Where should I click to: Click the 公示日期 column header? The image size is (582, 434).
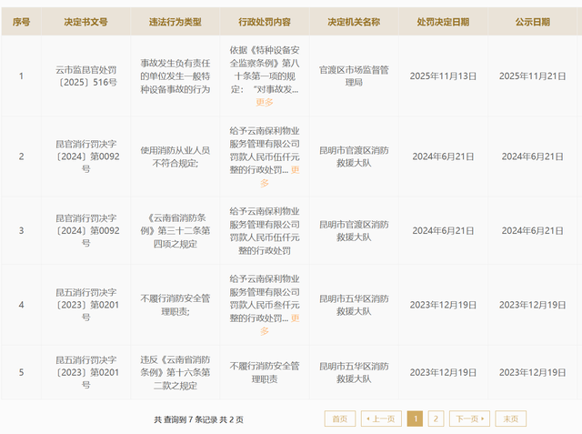(x=532, y=22)
